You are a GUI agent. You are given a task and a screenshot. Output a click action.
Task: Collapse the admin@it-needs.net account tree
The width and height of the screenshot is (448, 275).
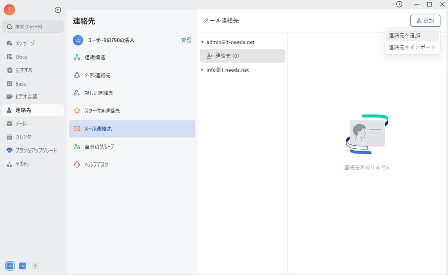tap(202, 42)
